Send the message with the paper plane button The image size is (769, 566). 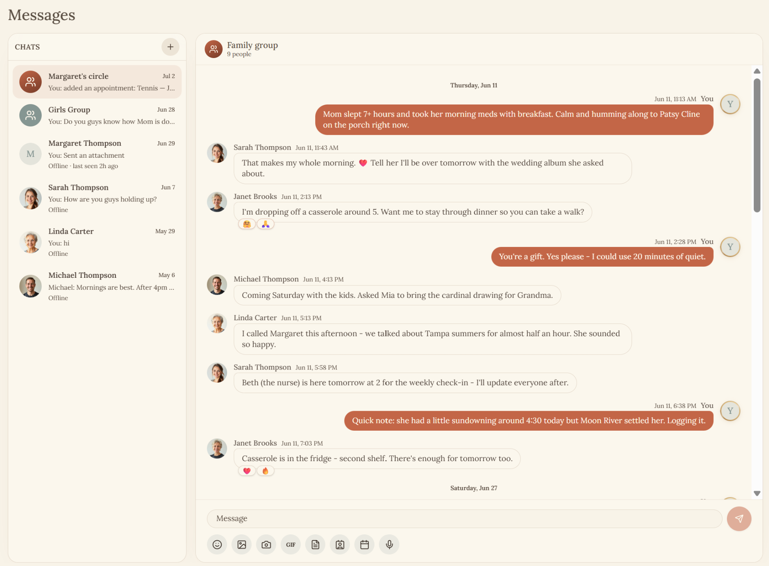click(x=739, y=519)
